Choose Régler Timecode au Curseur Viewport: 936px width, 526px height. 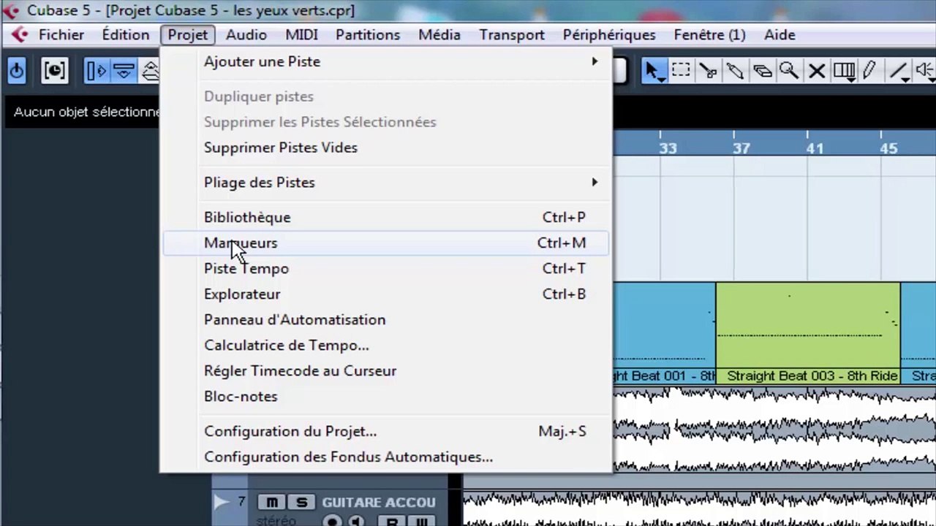point(385,370)
